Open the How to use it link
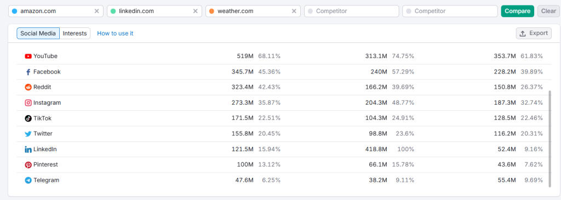Screen dimensions: 561x200 coord(115,33)
